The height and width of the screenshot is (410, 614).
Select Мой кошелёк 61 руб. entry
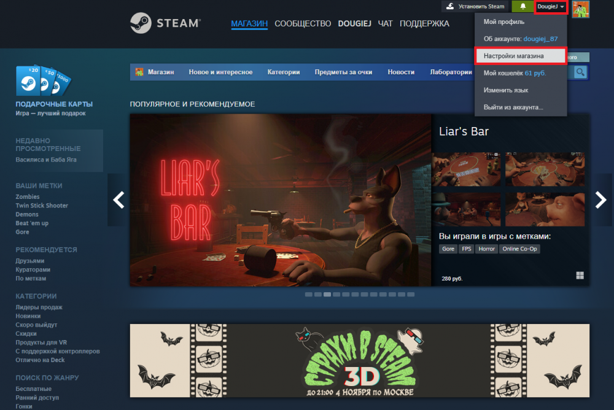click(x=521, y=73)
